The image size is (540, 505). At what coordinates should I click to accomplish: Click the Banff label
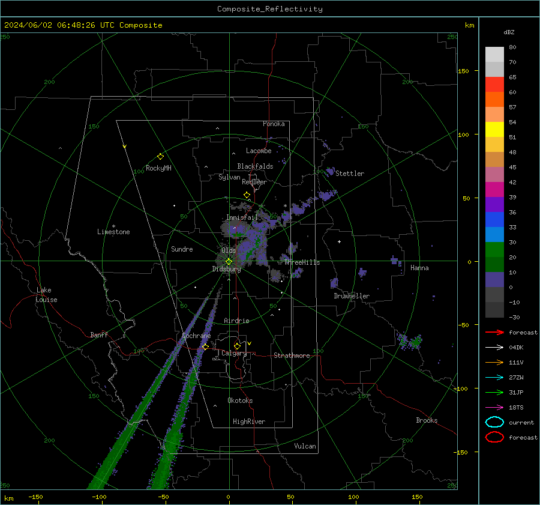(99, 335)
